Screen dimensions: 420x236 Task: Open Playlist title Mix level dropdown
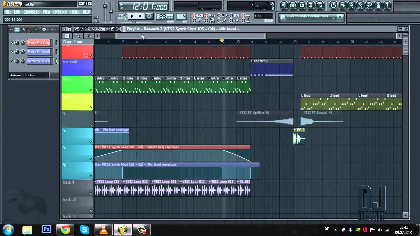(238, 29)
